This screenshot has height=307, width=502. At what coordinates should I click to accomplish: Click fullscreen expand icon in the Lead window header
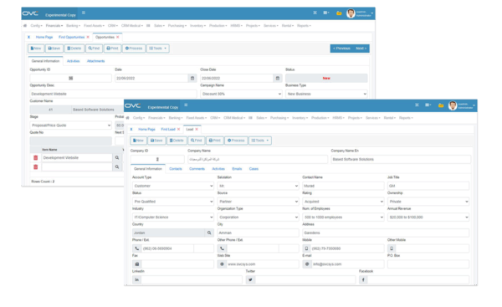417,105
